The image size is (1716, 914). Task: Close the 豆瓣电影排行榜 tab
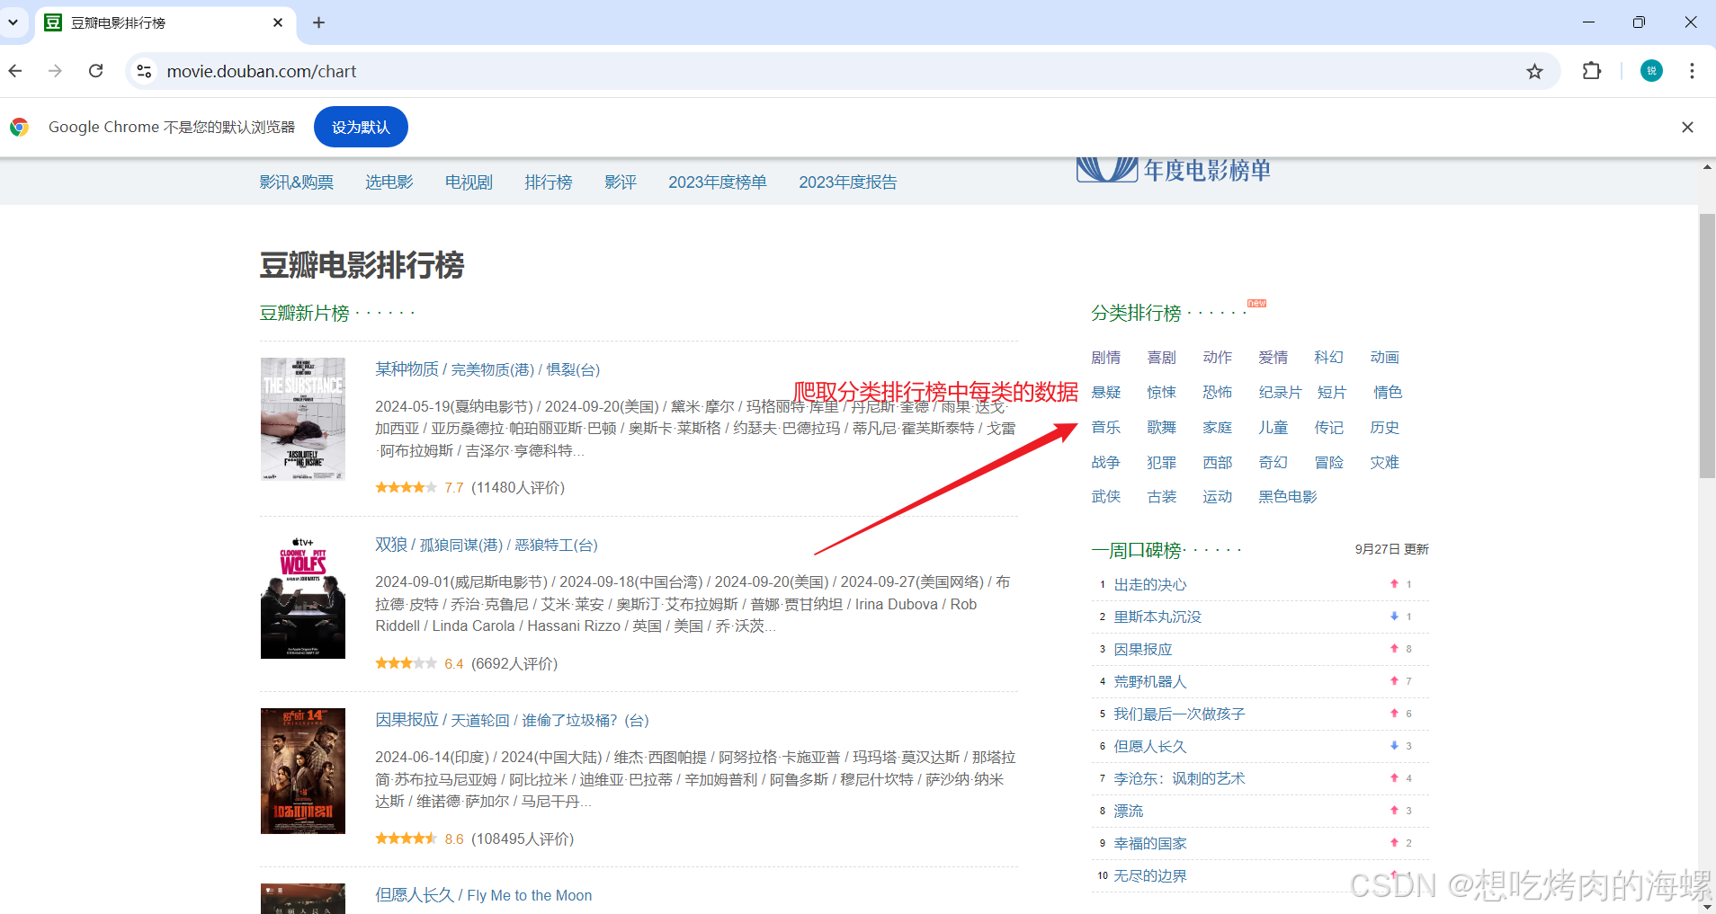[x=278, y=22]
